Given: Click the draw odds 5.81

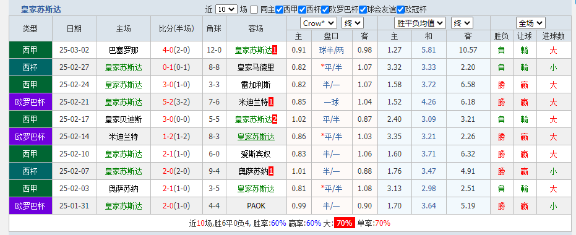Looking at the screenshot, I should [428, 50].
